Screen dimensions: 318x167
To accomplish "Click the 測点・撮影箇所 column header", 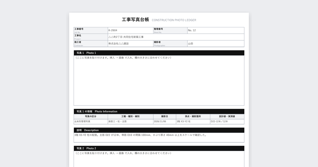I will (193, 116).
